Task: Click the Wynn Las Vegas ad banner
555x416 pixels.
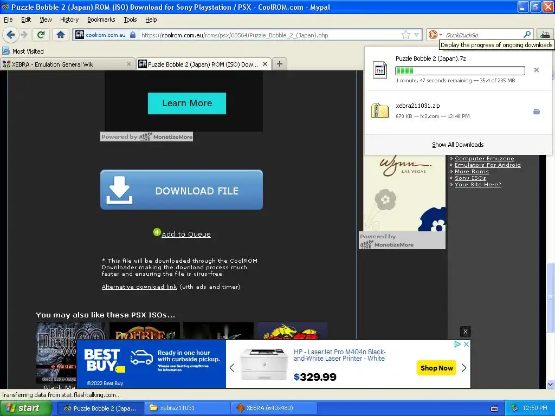Action: coord(404,193)
